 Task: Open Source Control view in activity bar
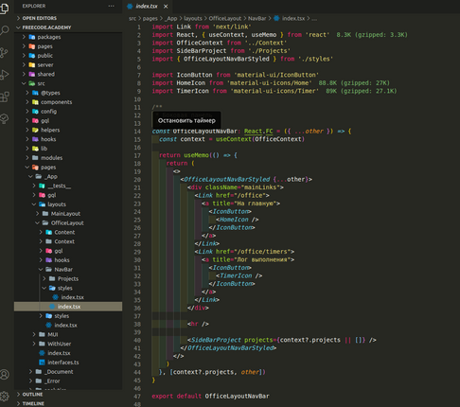[x=4, y=53]
